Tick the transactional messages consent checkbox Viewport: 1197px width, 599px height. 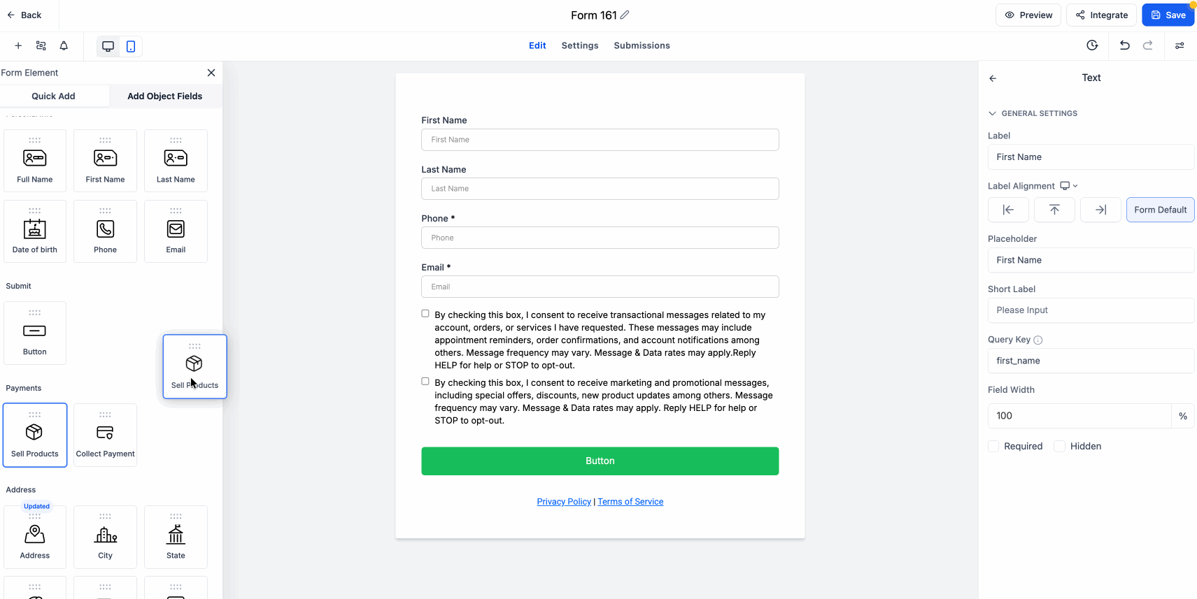coord(425,314)
